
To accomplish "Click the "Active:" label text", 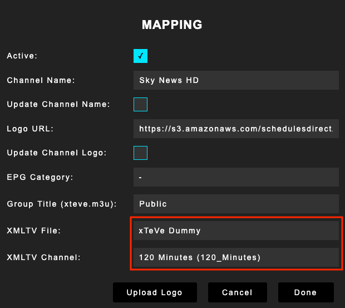I will click(22, 56).
